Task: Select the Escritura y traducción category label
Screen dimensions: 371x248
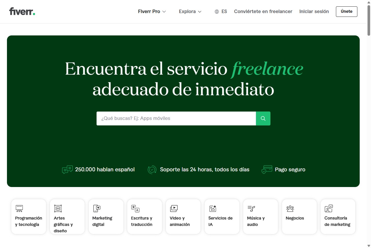Action: click(142, 221)
